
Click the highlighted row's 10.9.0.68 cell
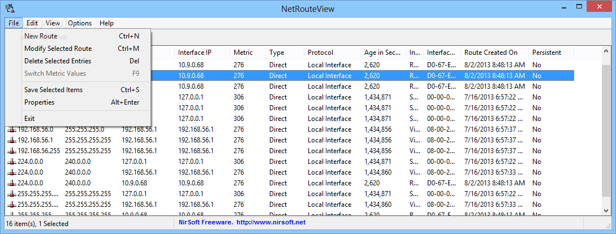(x=191, y=76)
